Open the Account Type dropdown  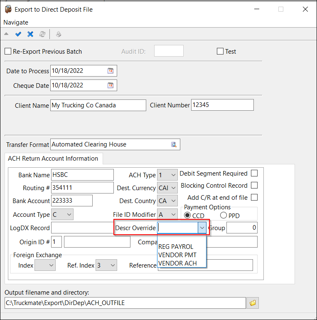69,215
